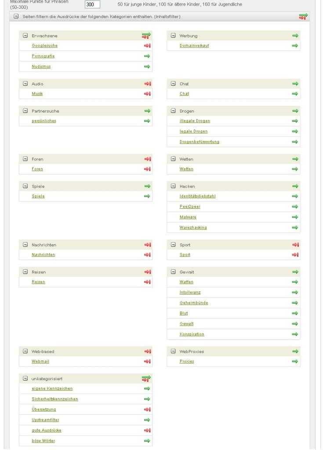Click the red block arrow for Musik
Viewport: 323px width, 450px height.
pos(147,94)
